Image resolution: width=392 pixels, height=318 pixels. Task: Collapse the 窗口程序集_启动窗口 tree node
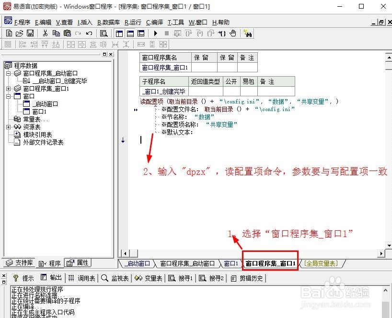pos(9,73)
